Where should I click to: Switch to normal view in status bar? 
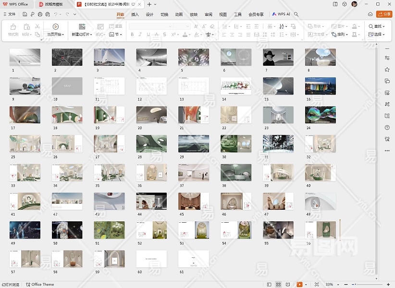click(268, 285)
